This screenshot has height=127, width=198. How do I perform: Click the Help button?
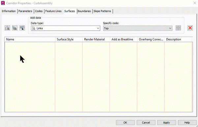tap(187, 123)
